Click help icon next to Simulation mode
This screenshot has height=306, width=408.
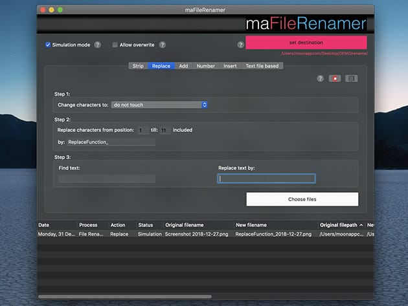pyautogui.click(x=98, y=45)
